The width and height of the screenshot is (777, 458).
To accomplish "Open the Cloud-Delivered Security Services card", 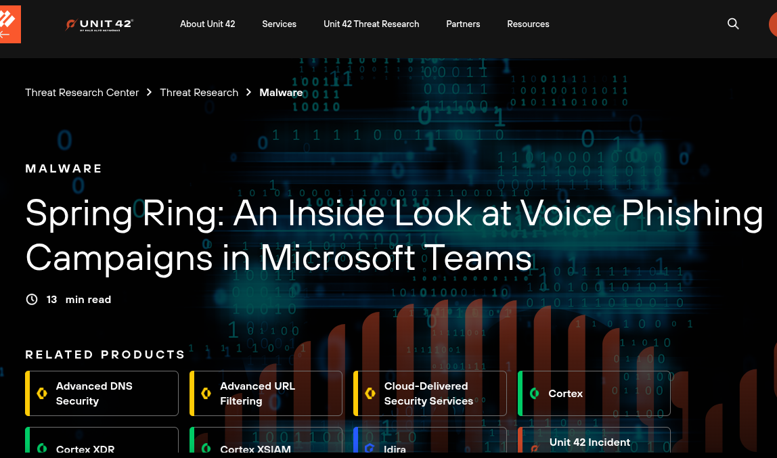I will [x=430, y=393].
